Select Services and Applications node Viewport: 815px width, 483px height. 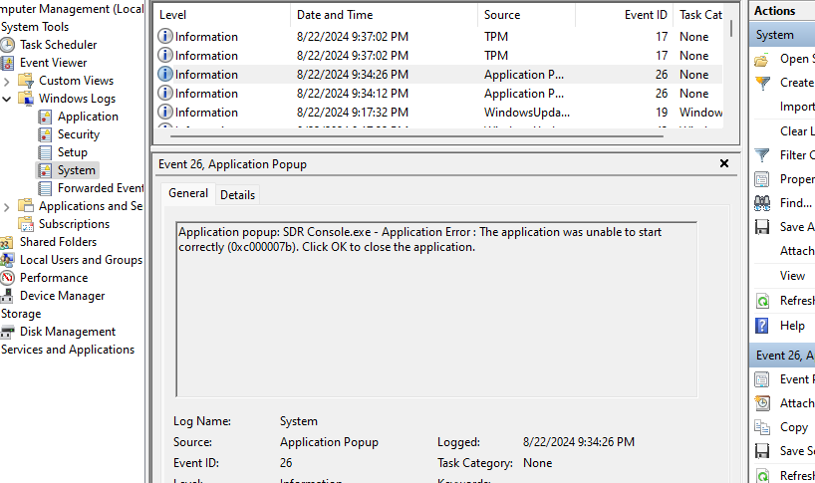[68, 350]
